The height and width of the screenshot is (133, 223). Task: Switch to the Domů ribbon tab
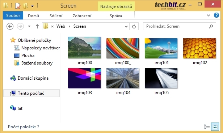[33, 16]
